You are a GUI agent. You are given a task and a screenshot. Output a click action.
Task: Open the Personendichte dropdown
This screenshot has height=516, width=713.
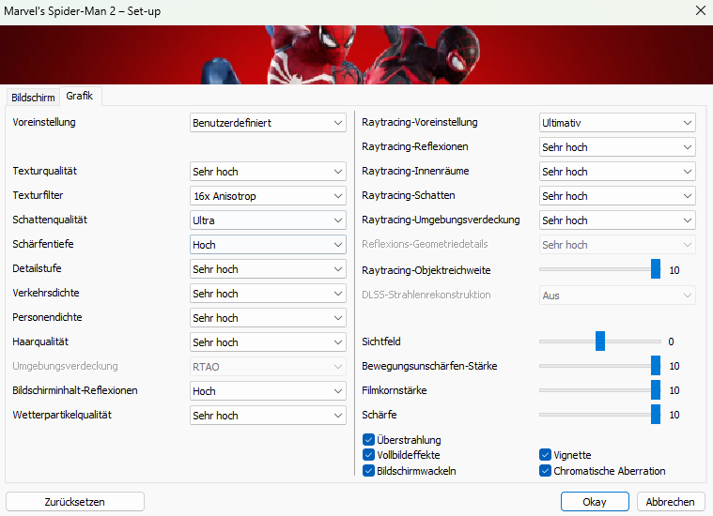click(x=268, y=318)
